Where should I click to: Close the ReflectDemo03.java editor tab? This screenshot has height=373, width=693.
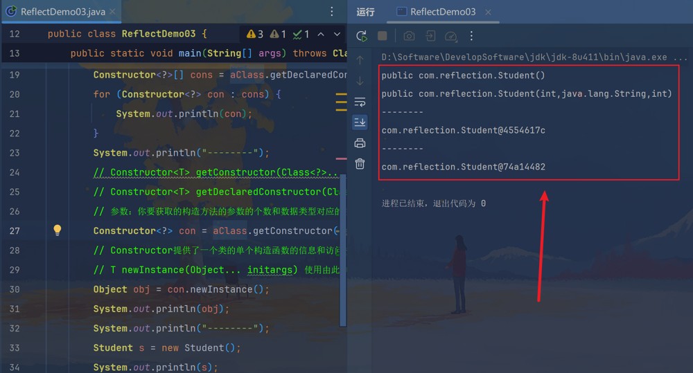[x=113, y=12]
